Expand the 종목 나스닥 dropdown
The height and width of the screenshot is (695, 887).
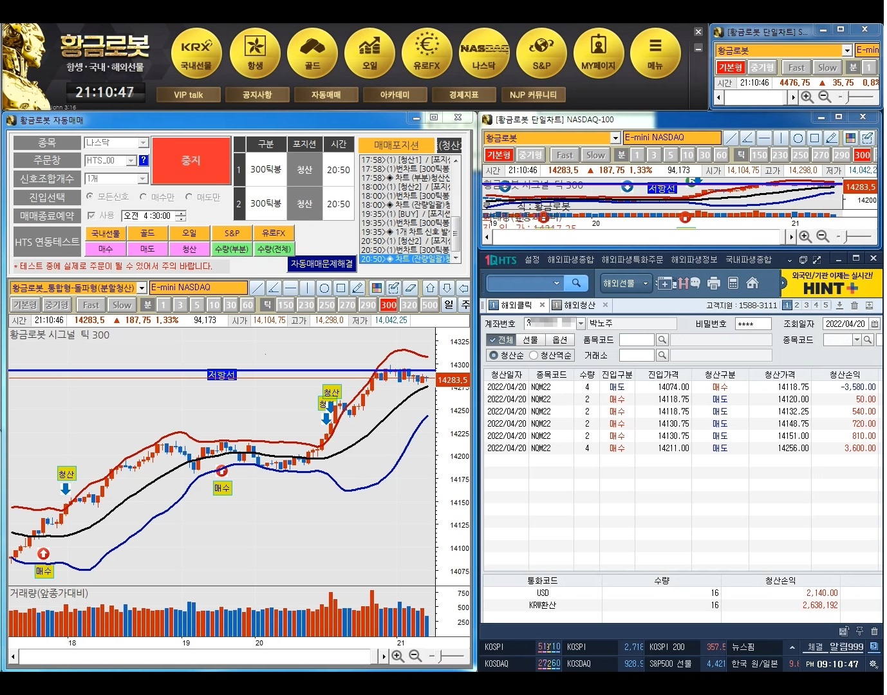(144, 143)
